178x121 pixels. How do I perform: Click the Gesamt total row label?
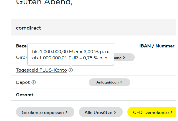click(x=25, y=95)
